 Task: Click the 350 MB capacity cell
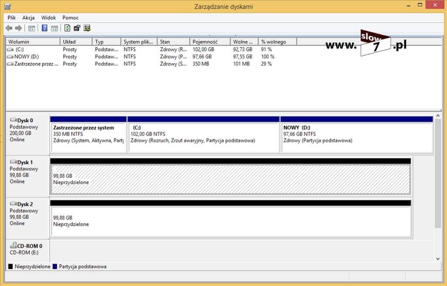201,64
